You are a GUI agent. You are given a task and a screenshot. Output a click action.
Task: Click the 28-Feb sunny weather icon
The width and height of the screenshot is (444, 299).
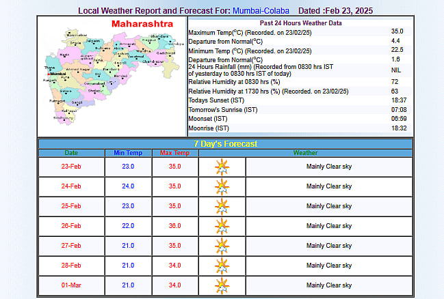coord(222,266)
